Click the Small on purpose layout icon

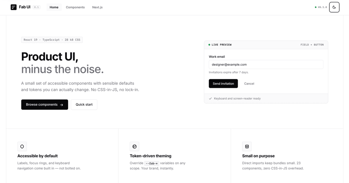point(247,146)
